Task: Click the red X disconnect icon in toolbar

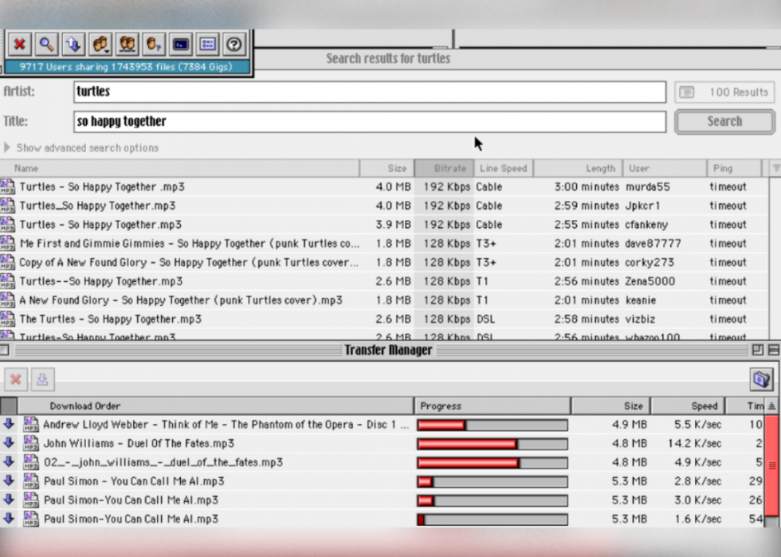Action: [20, 45]
